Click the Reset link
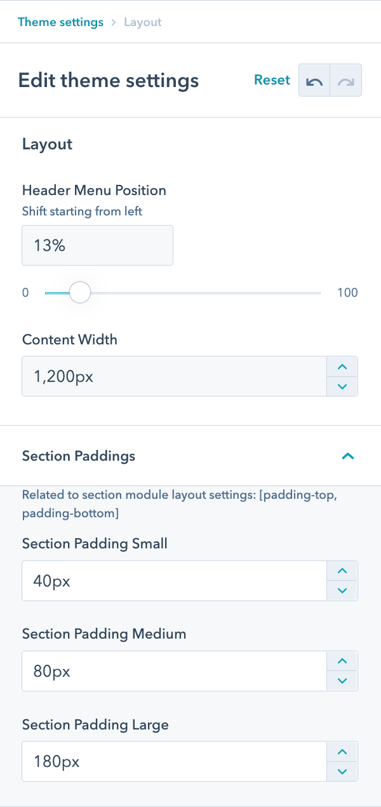Screen dimensions: 381x807 [272, 80]
